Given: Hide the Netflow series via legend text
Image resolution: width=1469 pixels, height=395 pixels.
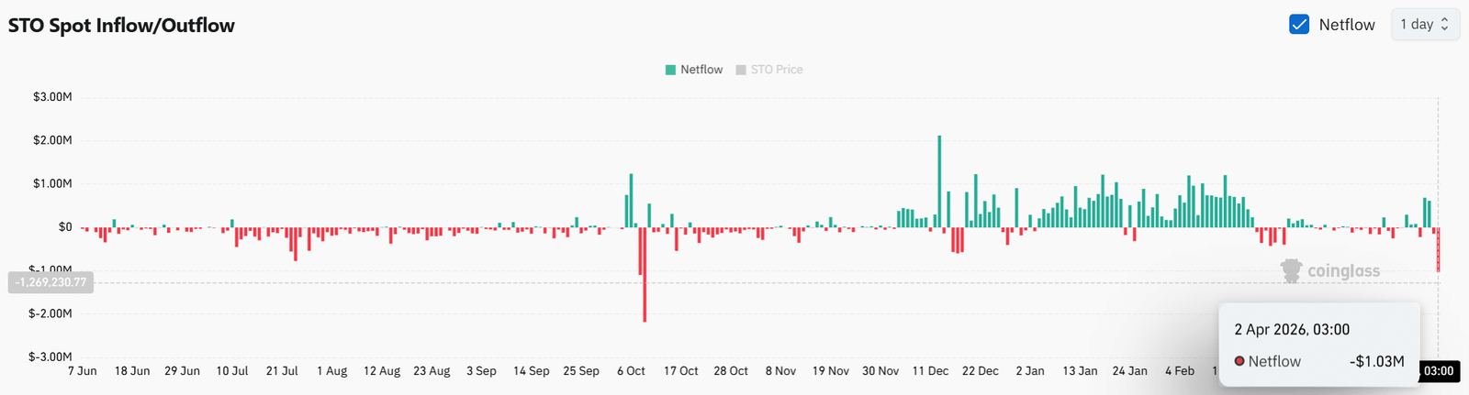Looking at the screenshot, I should click(x=701, y=70).
